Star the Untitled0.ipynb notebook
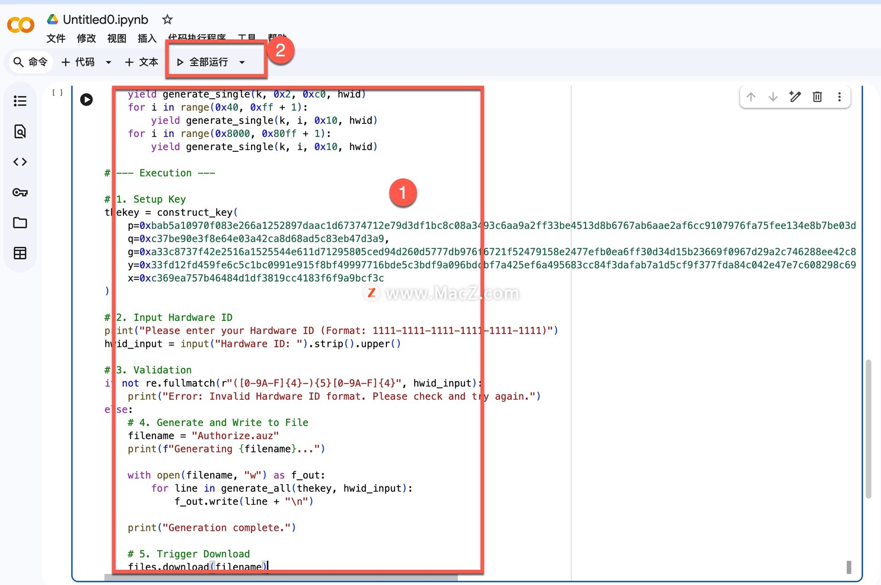The image size is (881, 585). 167,20
